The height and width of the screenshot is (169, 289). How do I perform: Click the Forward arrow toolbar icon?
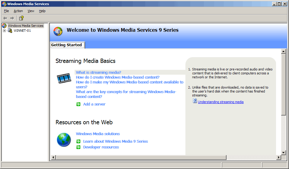[x=12, y=18]
